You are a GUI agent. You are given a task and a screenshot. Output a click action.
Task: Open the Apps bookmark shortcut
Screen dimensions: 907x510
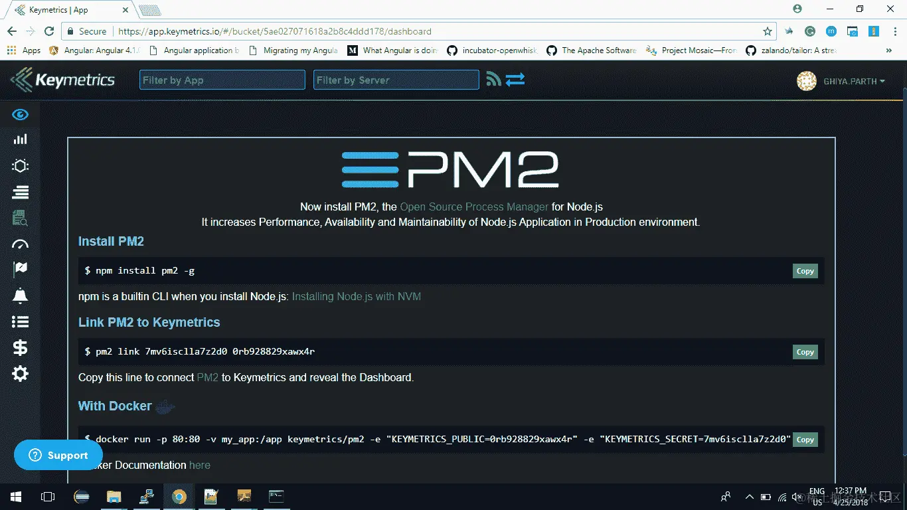coord(23,50)
